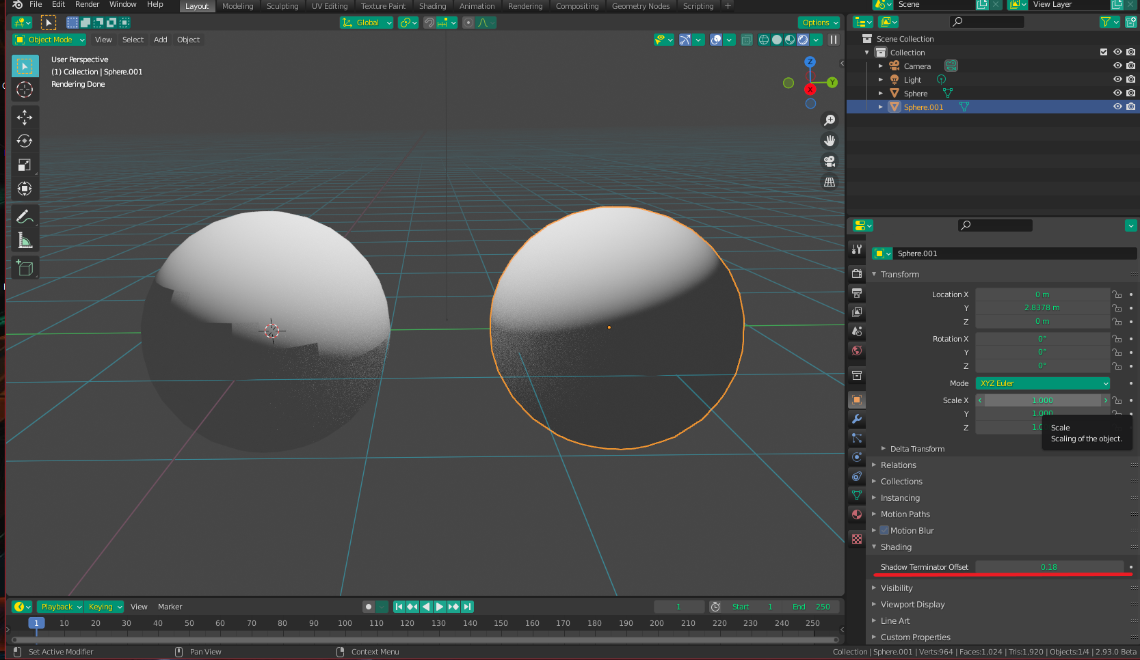Activate the Transform tool
This screenshot has height=660, width=1140.
tap(25, 189)
